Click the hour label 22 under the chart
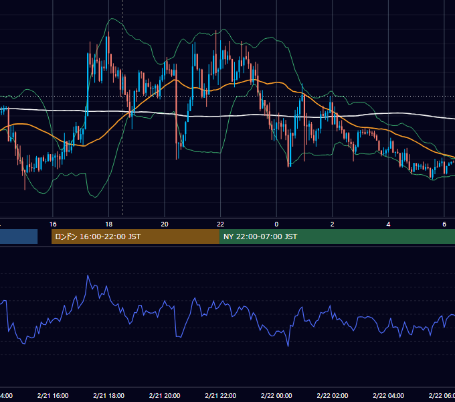Viewport: 455px width, 402px height. (221, 224)
